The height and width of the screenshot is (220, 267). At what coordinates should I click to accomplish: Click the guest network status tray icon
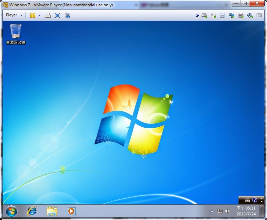(x=220, y=211)
